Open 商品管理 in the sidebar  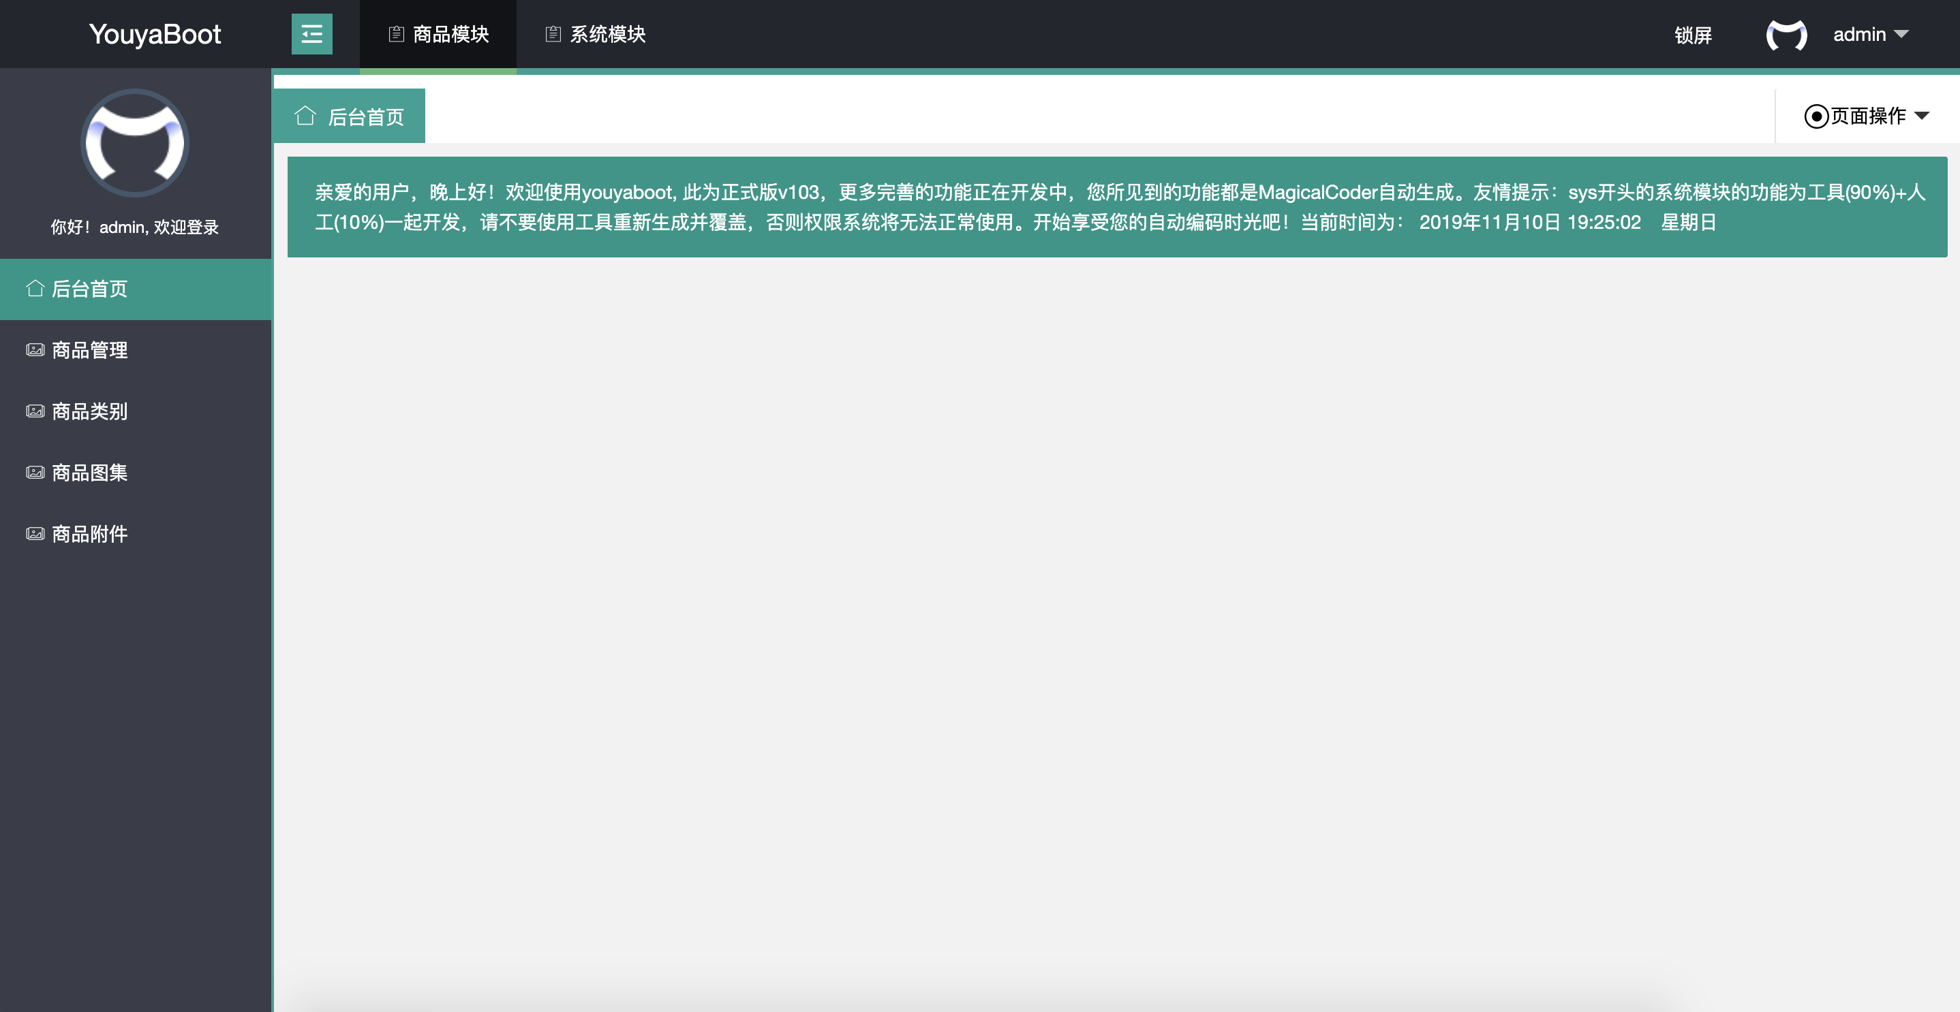[x=90, y=350]
